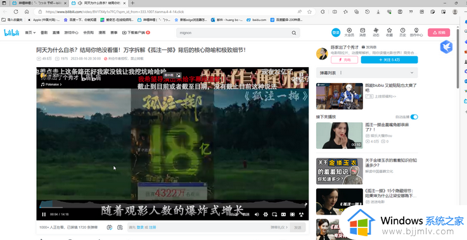Click the 充电 charge button
This screenshot has width=467, height=240.
[344, 60]
